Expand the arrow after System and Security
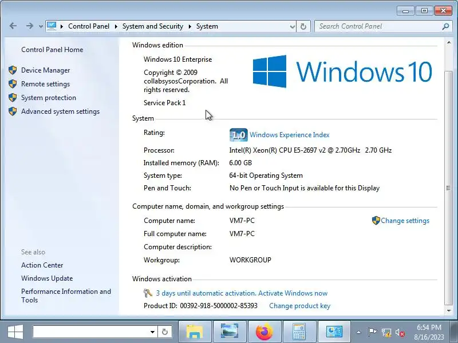This screenshot has width=458, height=343. pos(190,26)
